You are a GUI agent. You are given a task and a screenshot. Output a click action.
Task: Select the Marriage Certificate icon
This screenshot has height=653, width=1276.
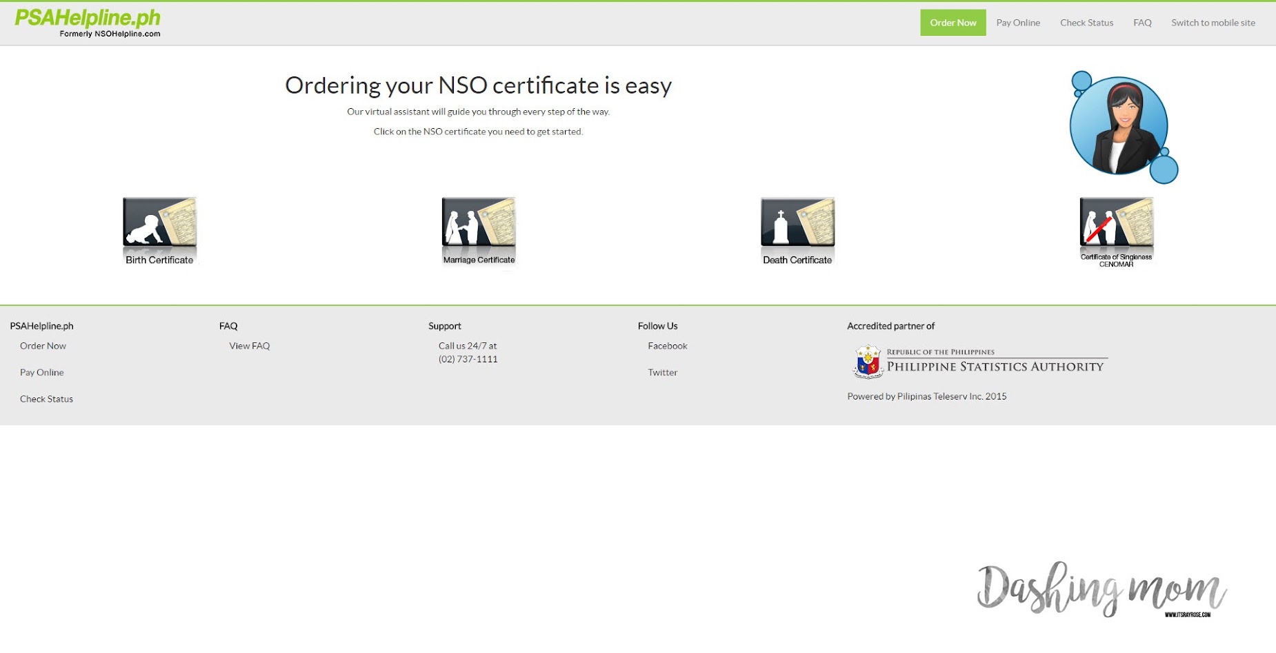(479, 231)
